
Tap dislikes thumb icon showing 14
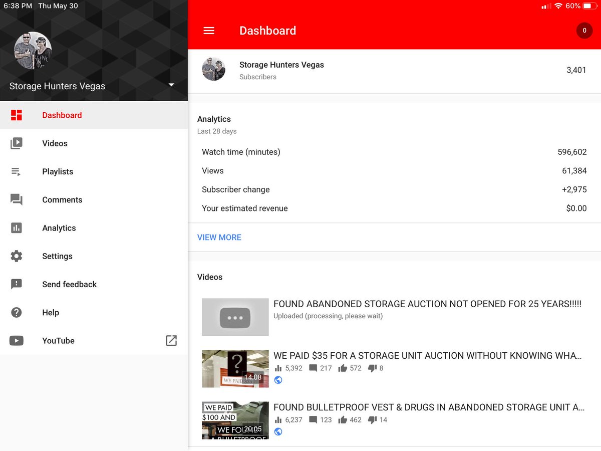point(372,420)
